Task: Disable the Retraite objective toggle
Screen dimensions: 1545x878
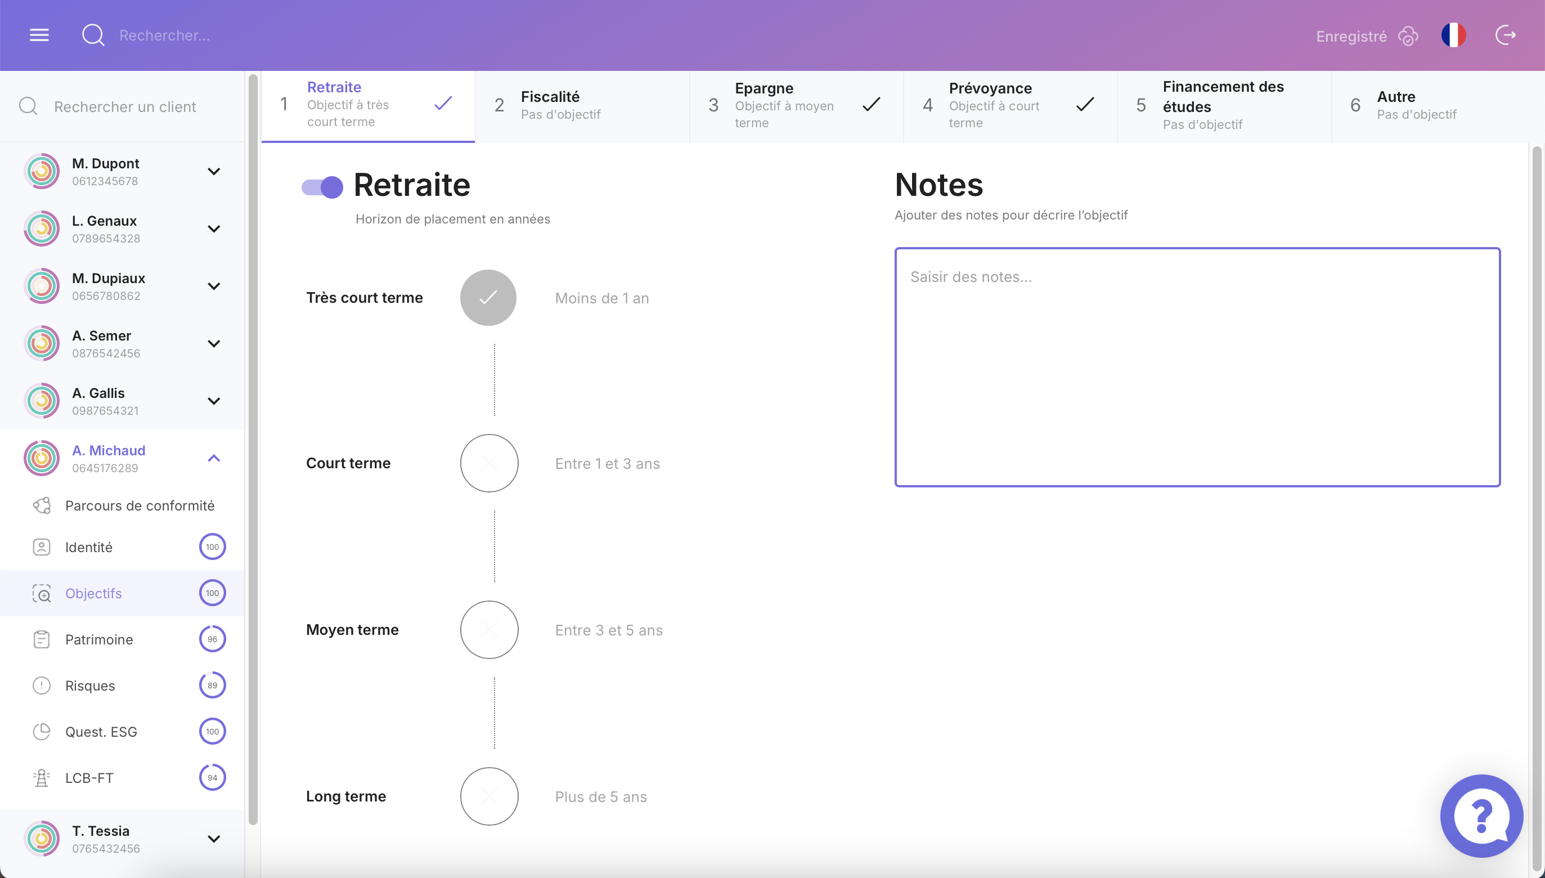Action: pyautogui.click(x=322, y=187)
